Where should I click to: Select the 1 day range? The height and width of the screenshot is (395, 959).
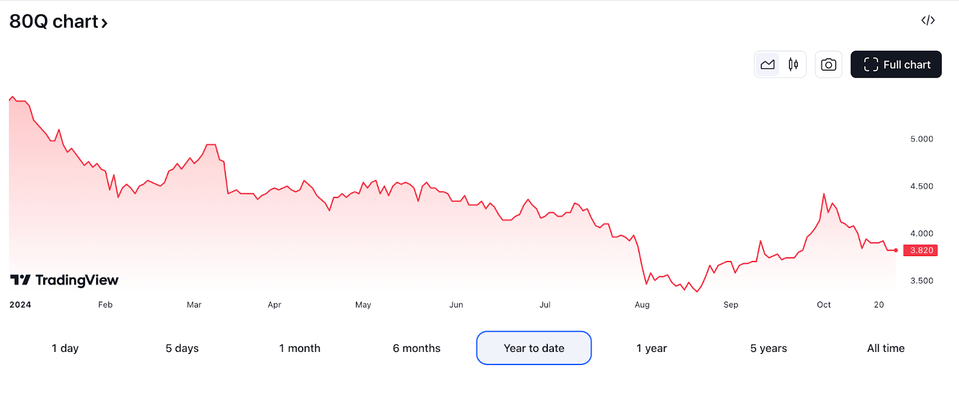tap(65, 348)
